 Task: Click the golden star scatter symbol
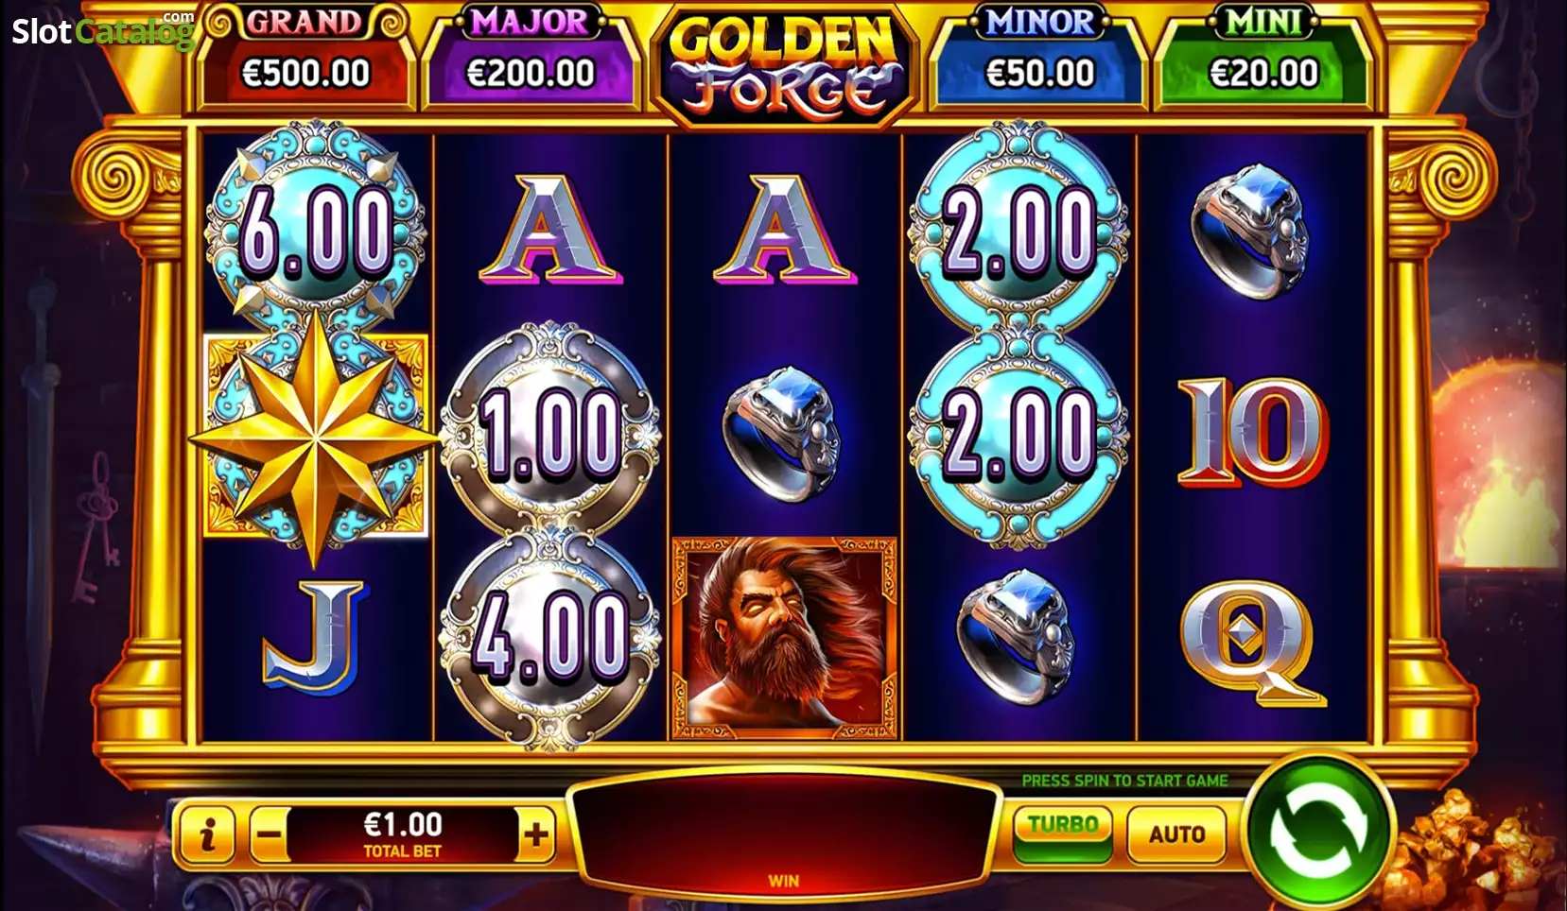point(315,437)
